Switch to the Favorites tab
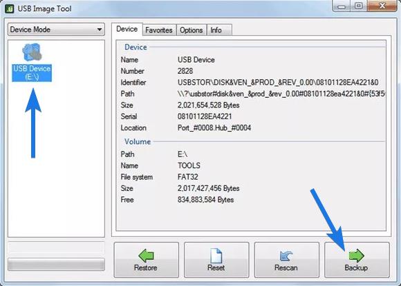Image resolution: width=401 pixels, height=286 pixels. [159, 30]
